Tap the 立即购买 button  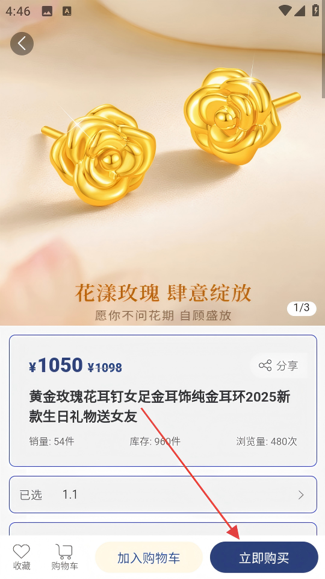pyautogui.click(x=264, y=557)
